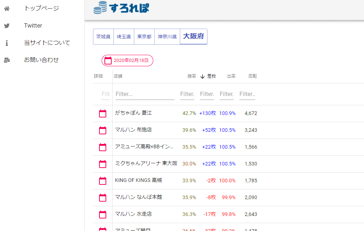Focus the 店舗 filter input field
The width and height of the screenshot is (364, 231).
click(145, 94)
